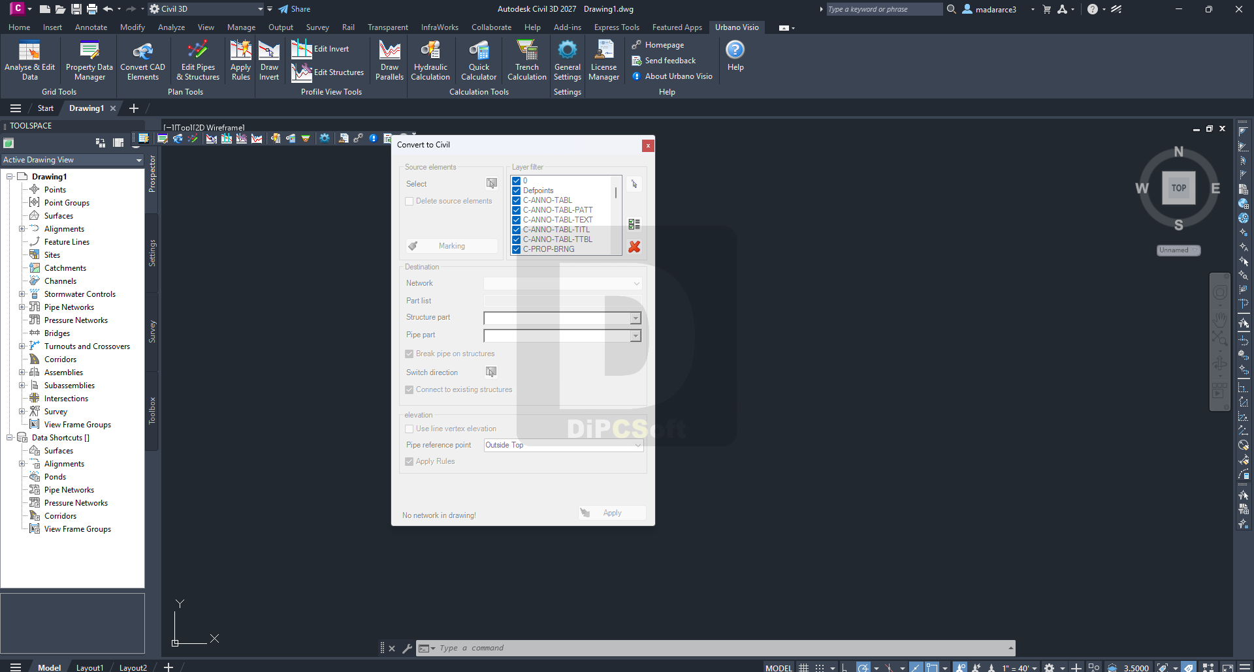Open the Network dropdown

pyautogui.click(x=563, y=284)
